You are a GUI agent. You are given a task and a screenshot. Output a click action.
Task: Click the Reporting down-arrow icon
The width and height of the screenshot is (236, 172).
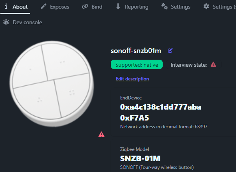pos(118,7)
